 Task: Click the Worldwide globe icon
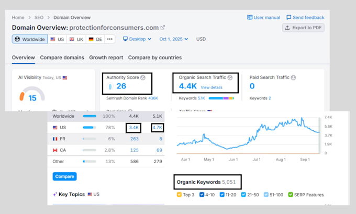coord(17,39)
